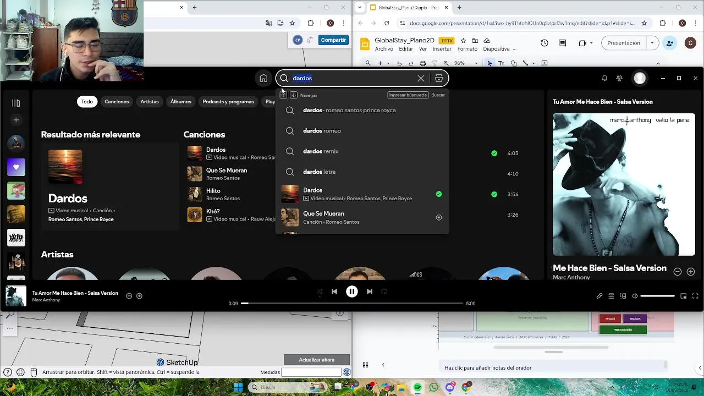This screenshot has height=396, width=704.
Task: Create a playlist with the sidebar plus button
Action: pos(16,120)
